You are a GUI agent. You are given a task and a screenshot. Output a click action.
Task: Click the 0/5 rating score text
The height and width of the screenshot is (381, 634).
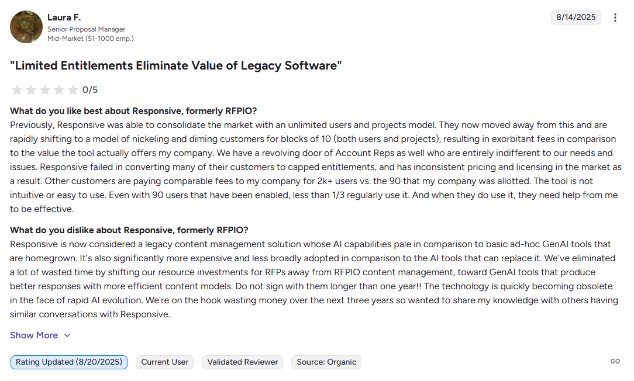pyautogui.click(x=90, y=90)
